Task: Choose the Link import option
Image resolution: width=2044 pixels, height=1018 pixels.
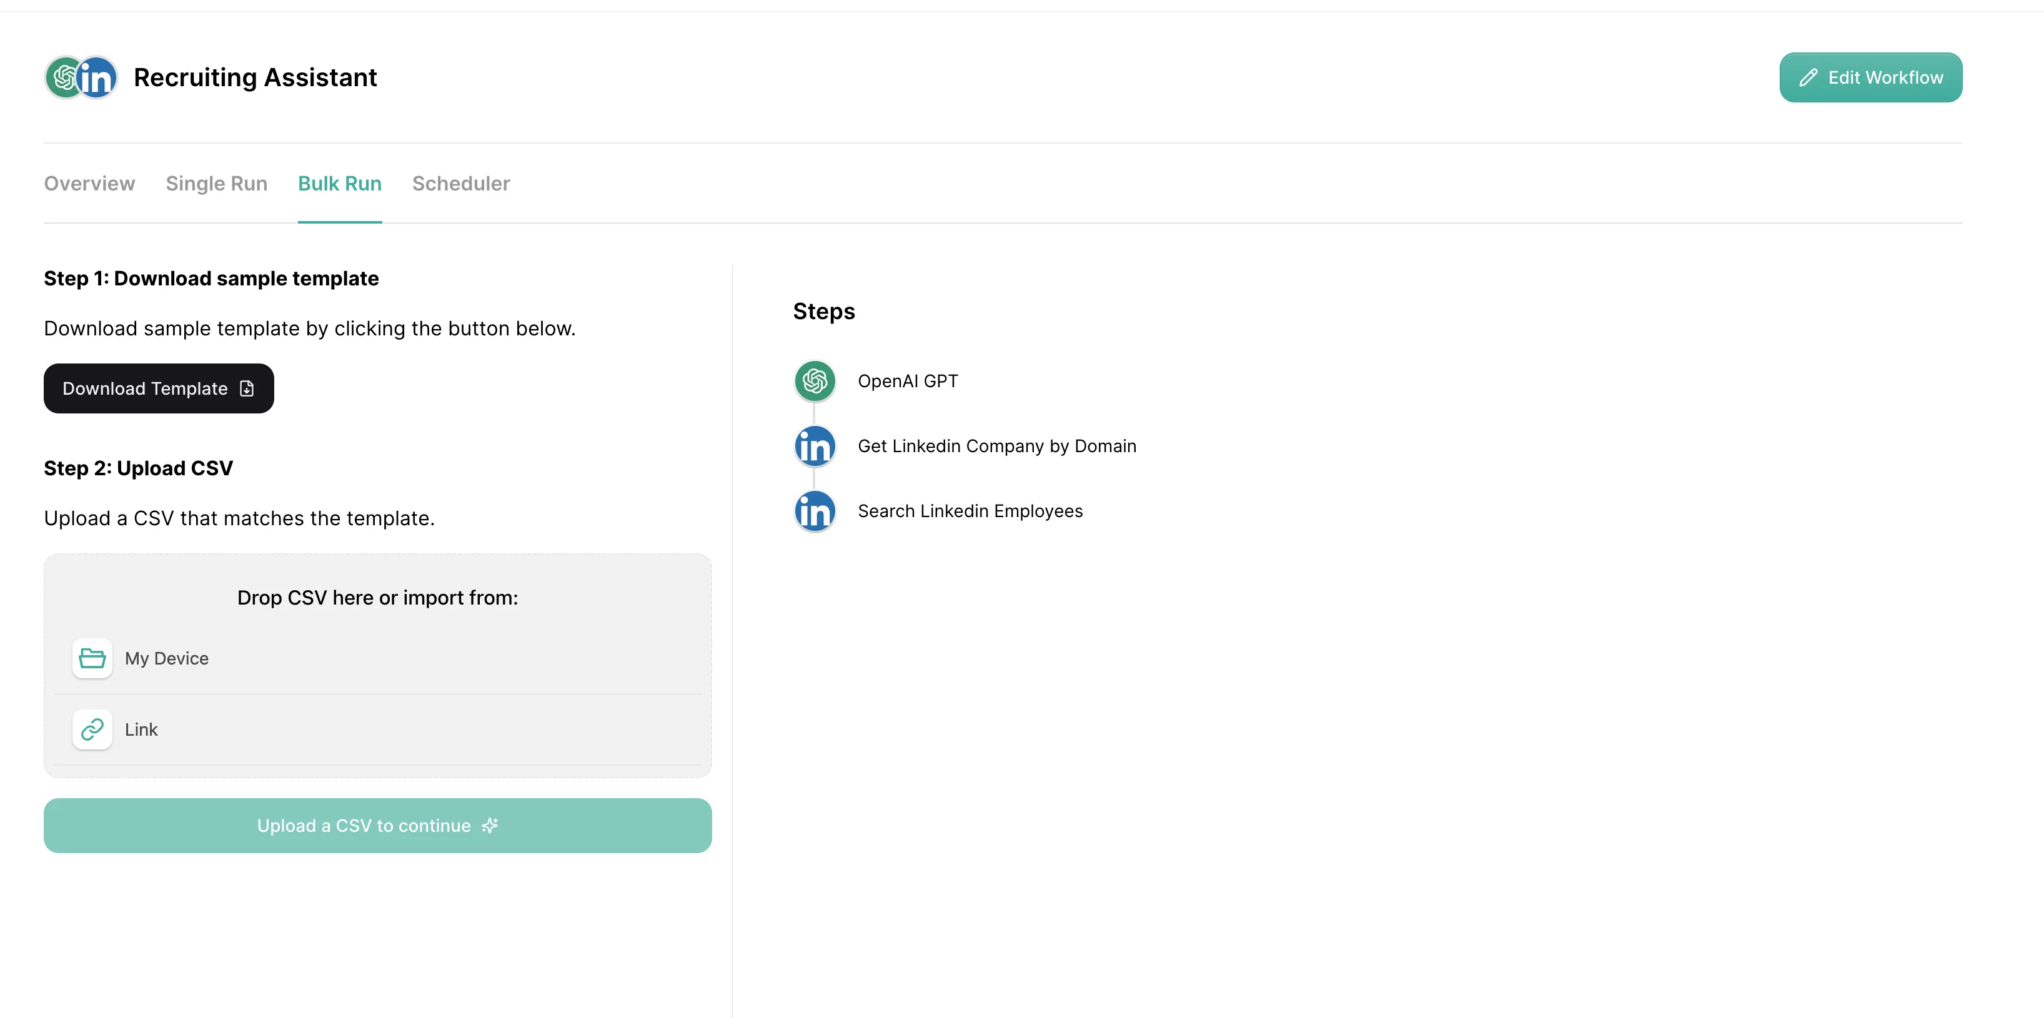Action: coord(141,729)
